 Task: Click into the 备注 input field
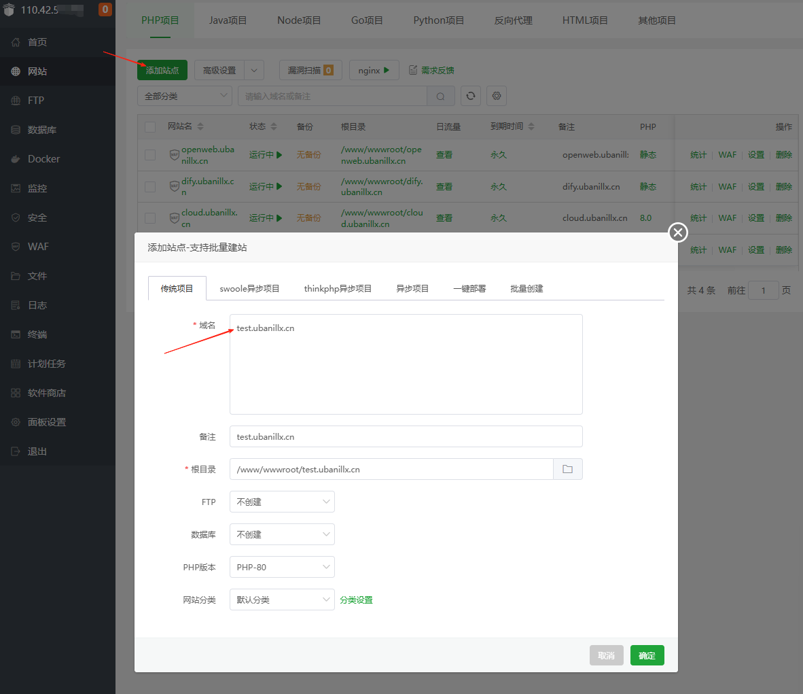(406, 436)
